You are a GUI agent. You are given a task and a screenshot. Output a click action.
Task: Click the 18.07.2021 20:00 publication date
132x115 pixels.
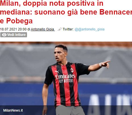pyautogui.click(x=13, y=29)
